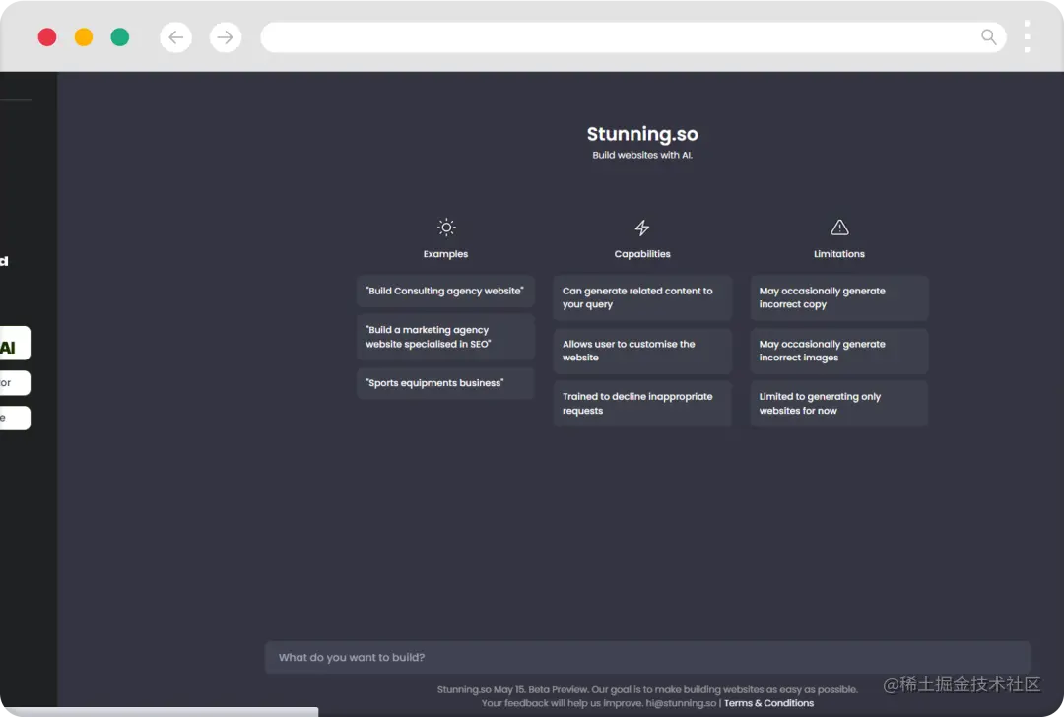
Task: Click the Capabilities column heading
Action: [642, 254]
